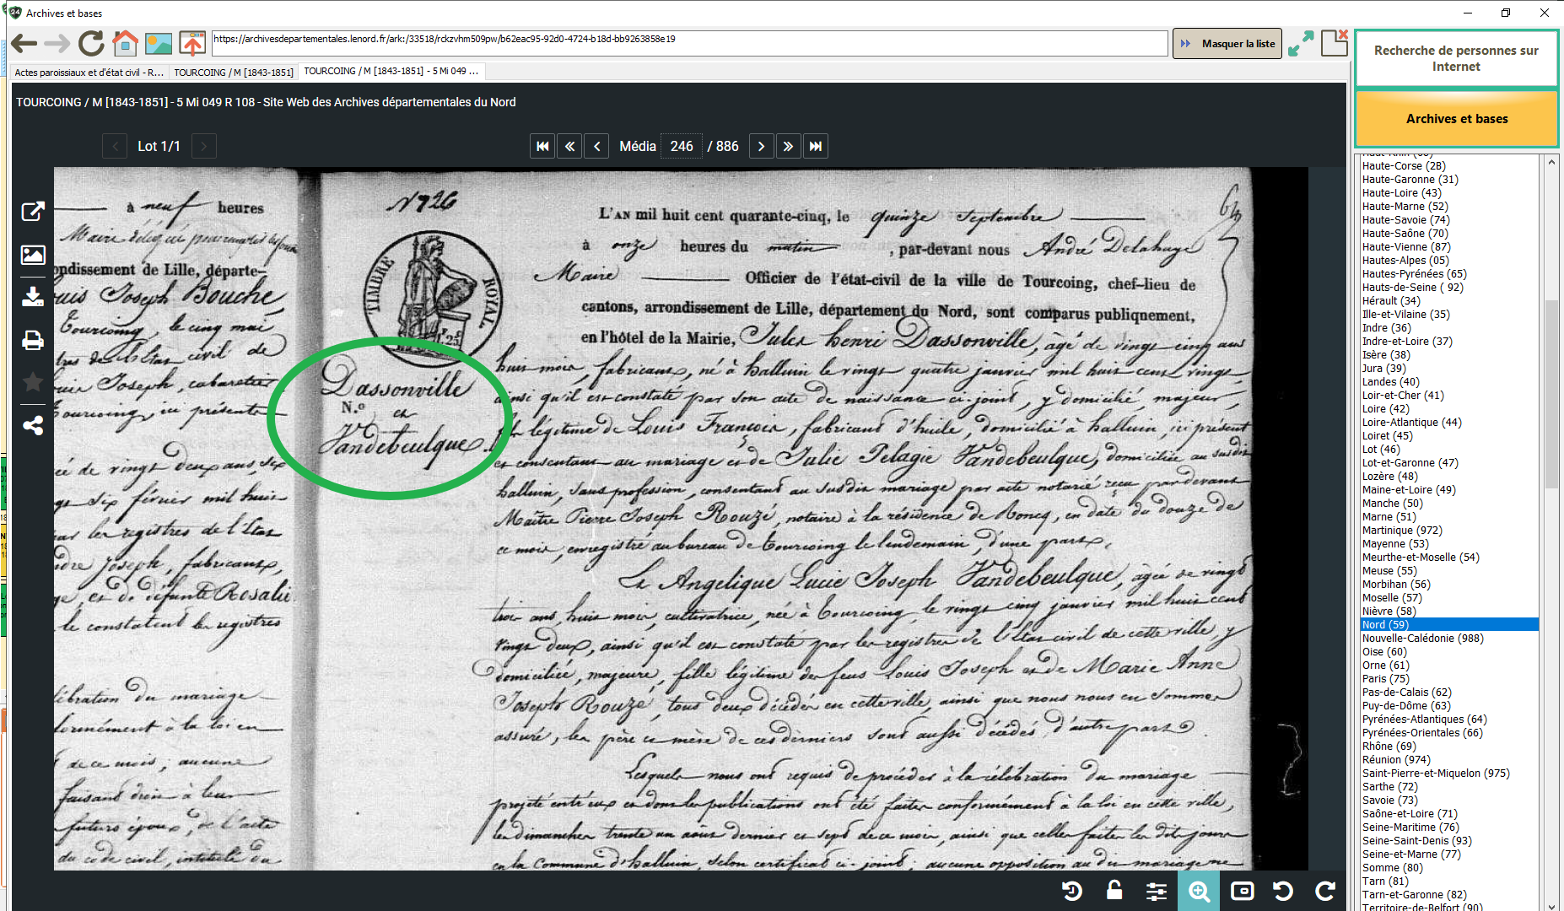Screen dimensions: 1564x911
Task: Skip forward several media pages
Action: tap(788, 146)
